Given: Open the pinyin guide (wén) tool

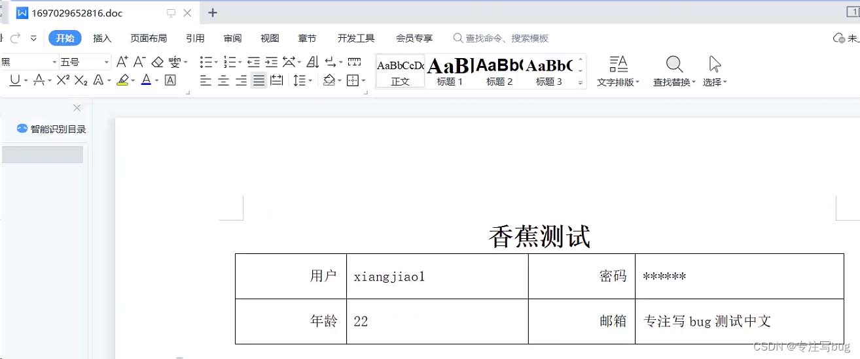Looking at the screenshot, I should pyautogui.click(x=174, y=62).
